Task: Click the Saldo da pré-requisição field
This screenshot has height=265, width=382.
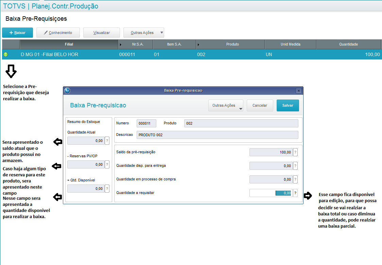Action: [271, 152]
